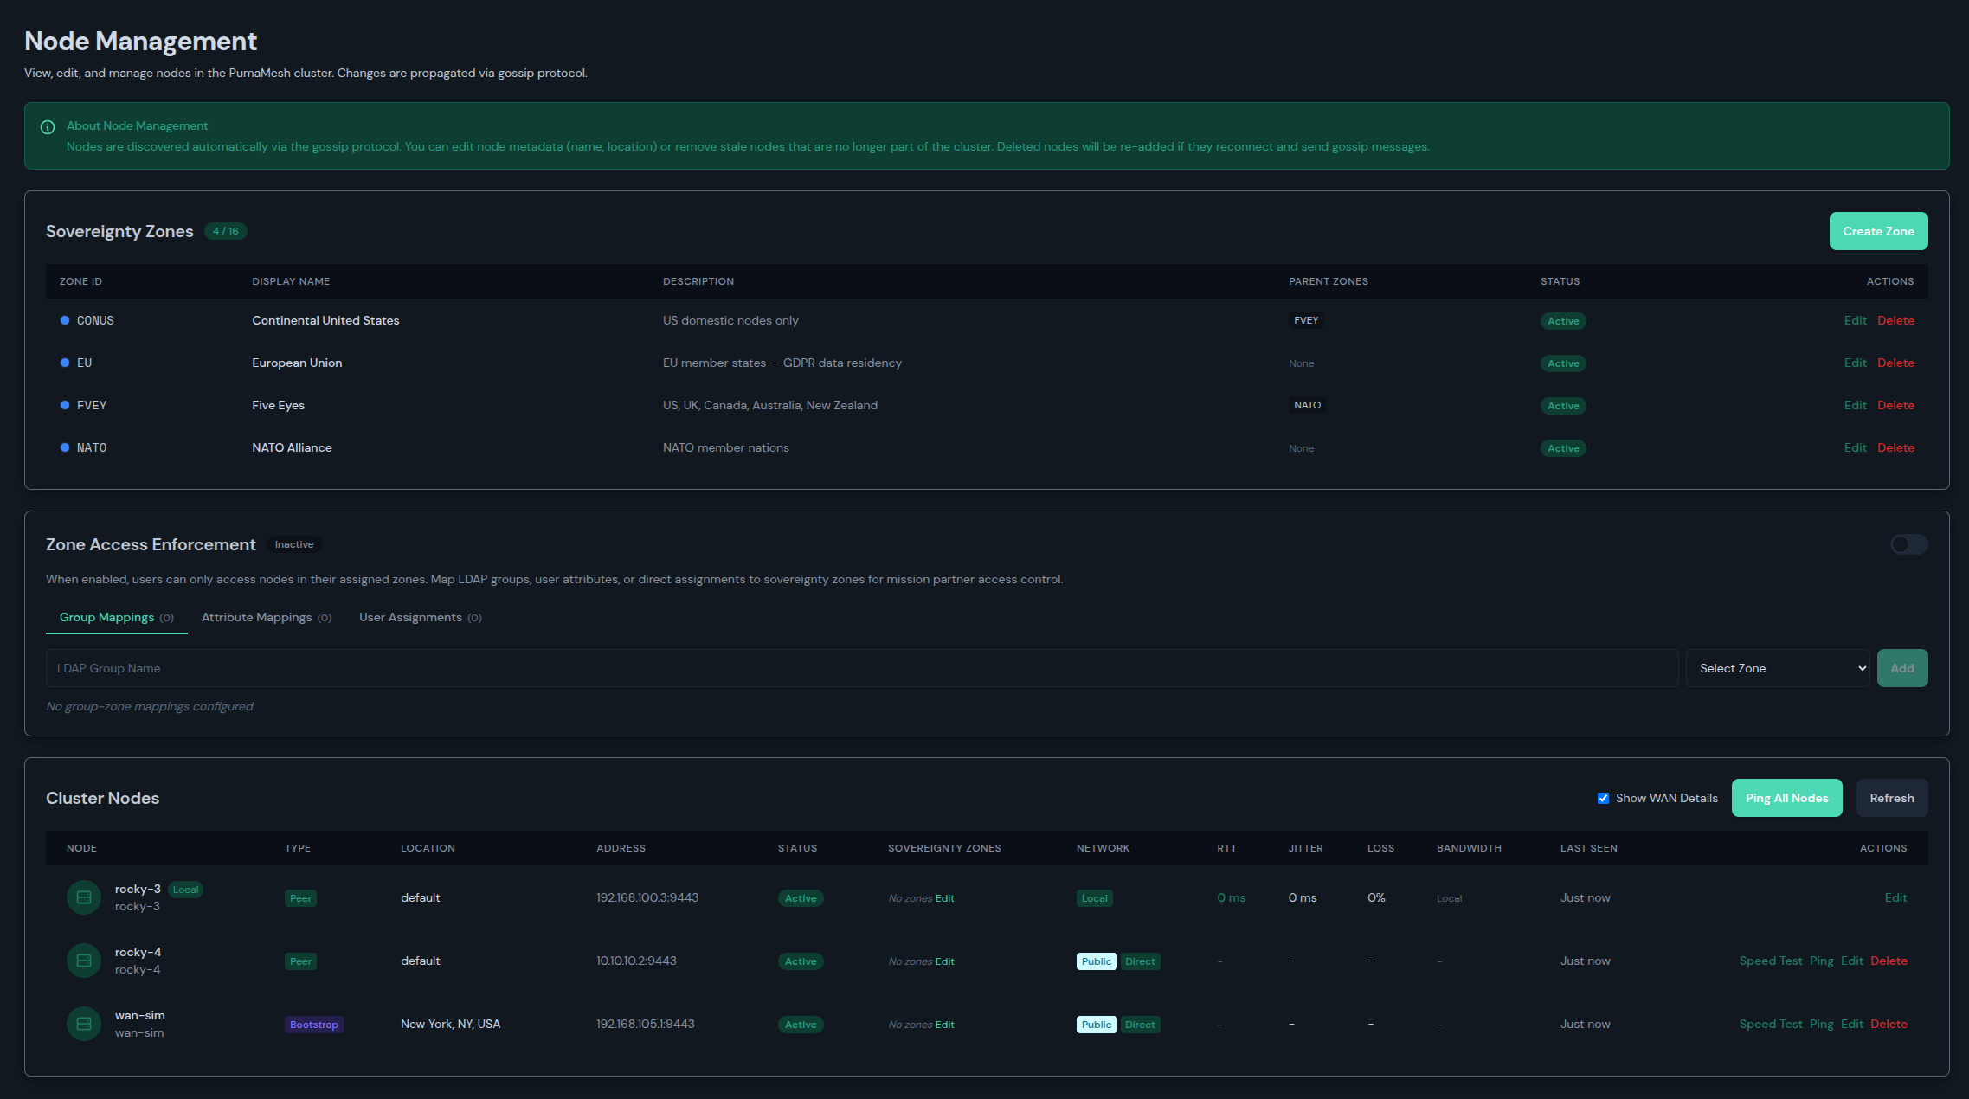Viewport: 1969px width, 1099px height.
Task: Select the rocky-4 node server icon
Action: coord(83,961)
